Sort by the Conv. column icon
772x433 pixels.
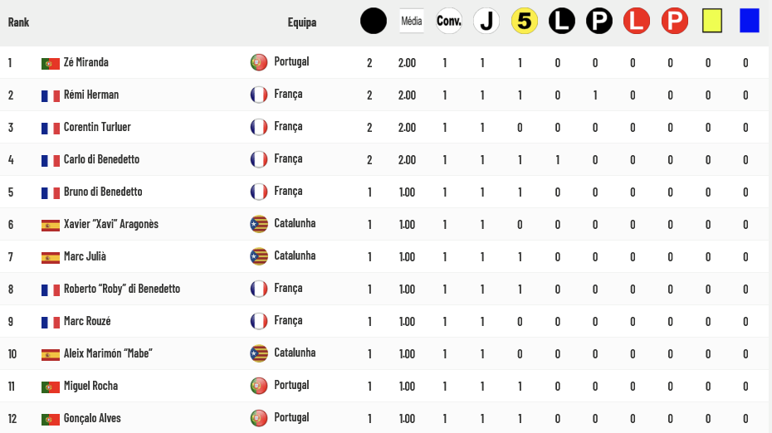(449, 22)
